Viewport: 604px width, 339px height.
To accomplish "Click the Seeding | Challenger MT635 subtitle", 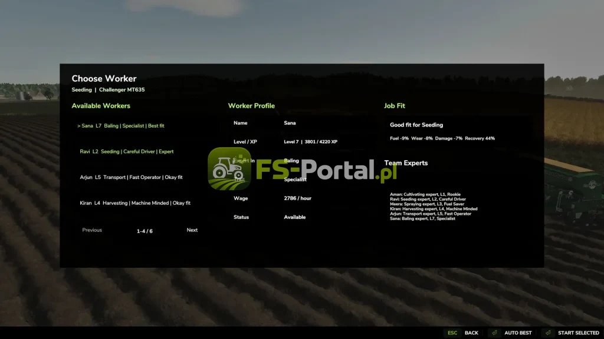I will coord(109,89).
